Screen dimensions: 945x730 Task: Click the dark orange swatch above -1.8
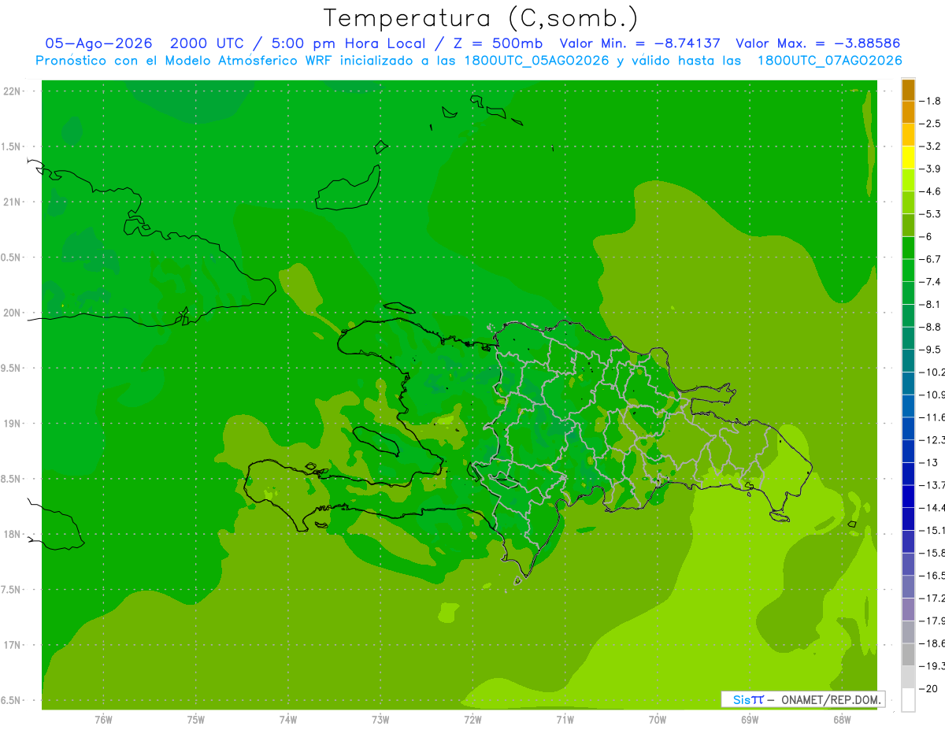click(x=908, y=90)
